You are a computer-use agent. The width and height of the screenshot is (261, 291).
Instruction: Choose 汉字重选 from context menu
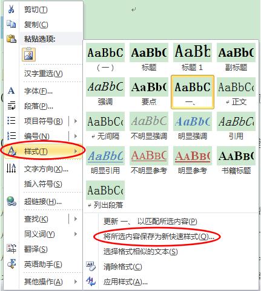pos(43,74)
